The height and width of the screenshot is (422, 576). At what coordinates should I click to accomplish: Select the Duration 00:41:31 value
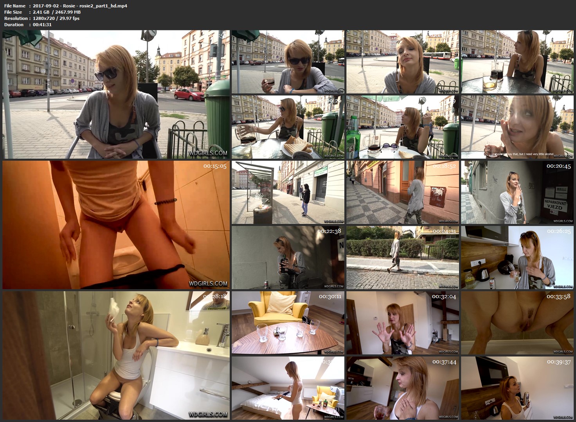(42, 25)
